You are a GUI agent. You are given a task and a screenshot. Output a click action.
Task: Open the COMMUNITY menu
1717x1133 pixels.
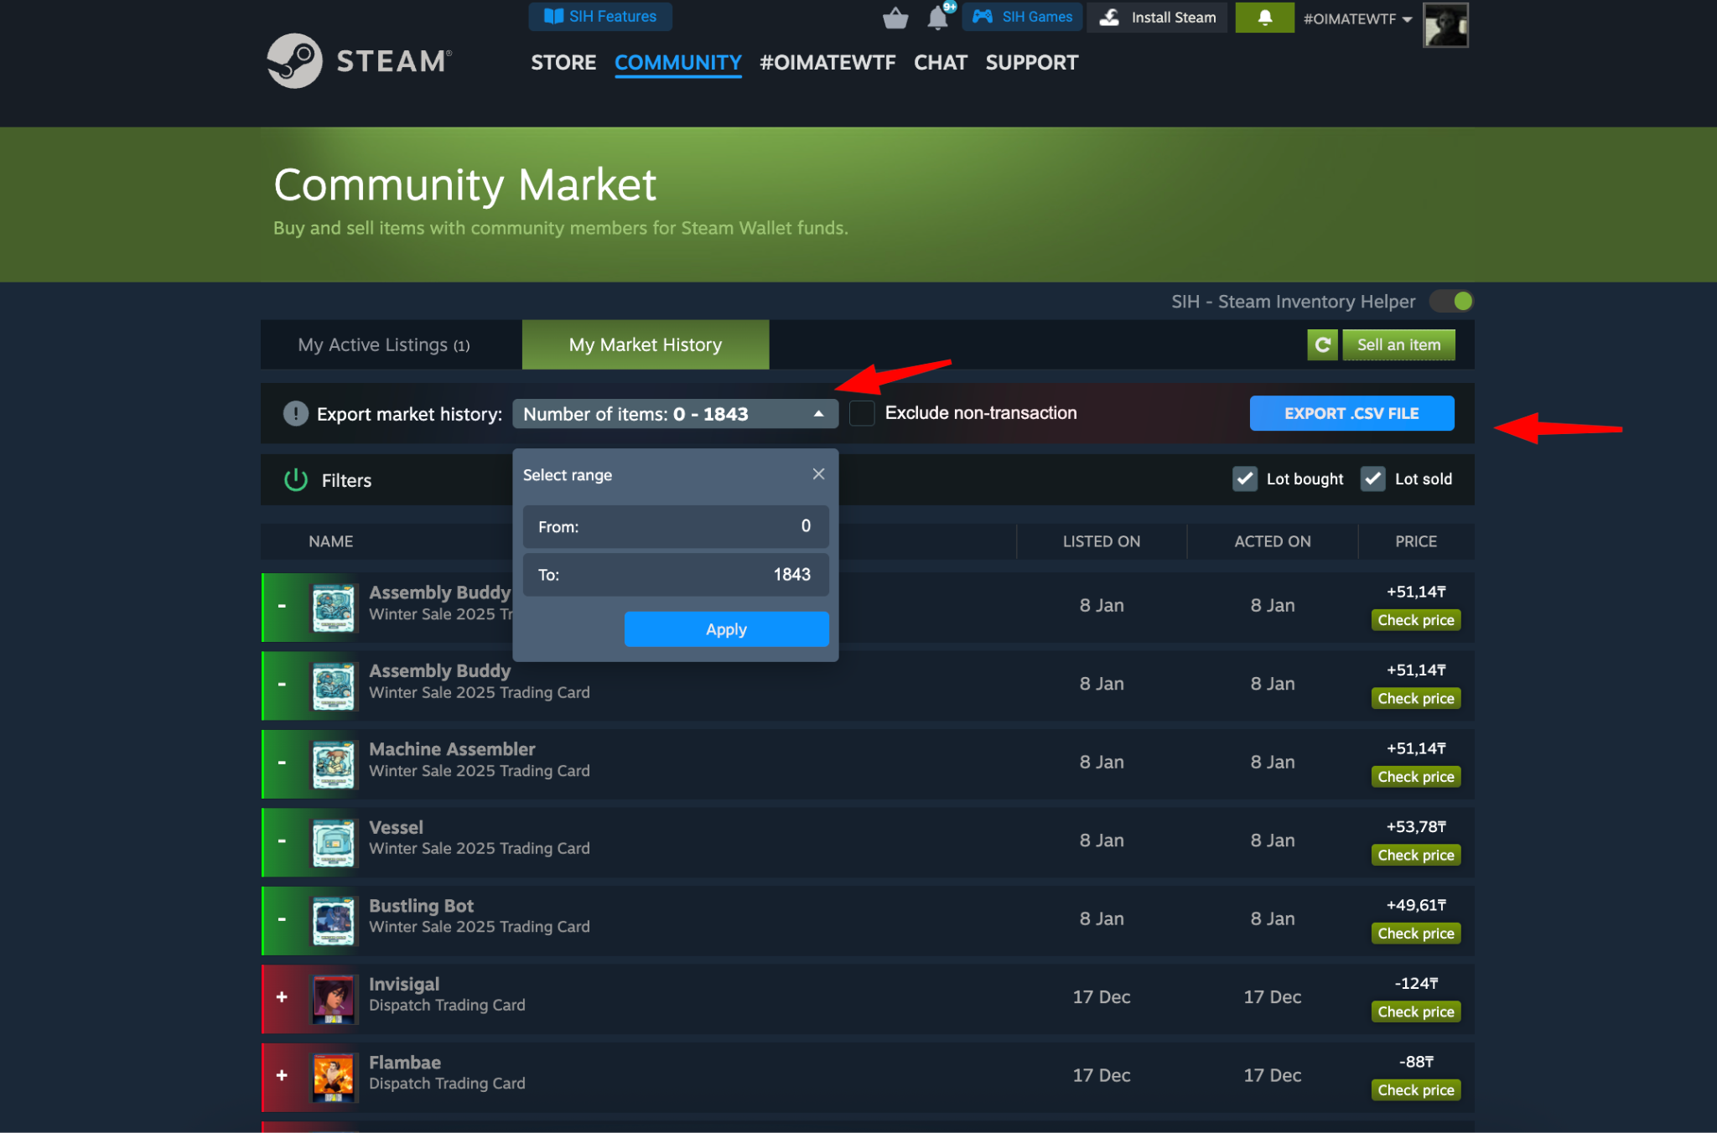(x=677, y=62)
